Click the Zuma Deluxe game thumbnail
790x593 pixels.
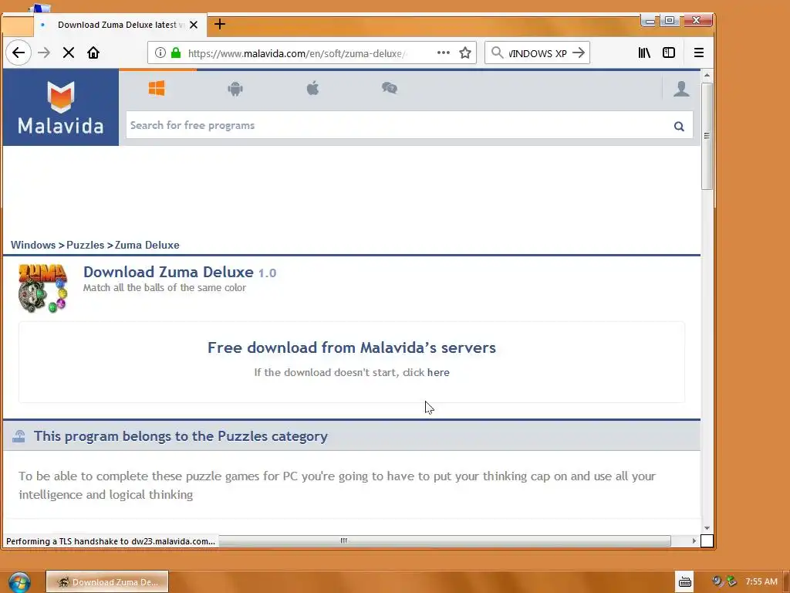[43, 289]
